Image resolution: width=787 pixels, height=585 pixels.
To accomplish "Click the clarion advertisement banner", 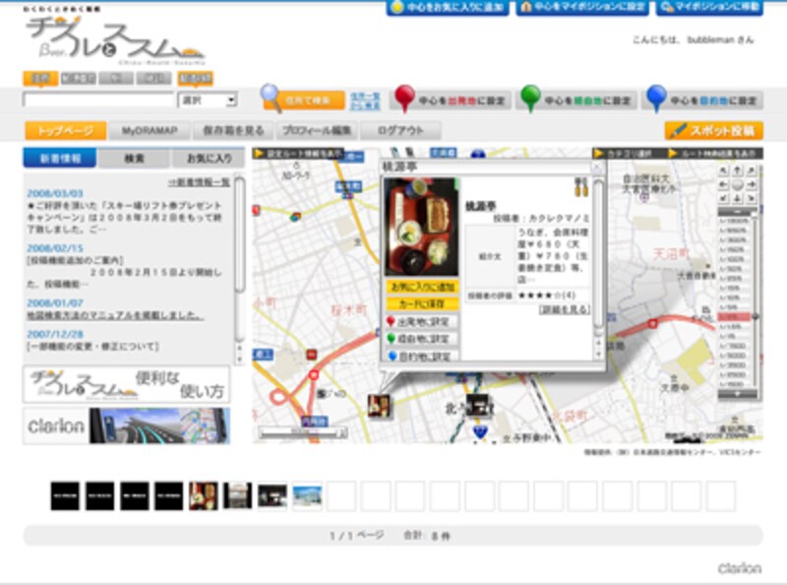I will click(x=127, y=425).
